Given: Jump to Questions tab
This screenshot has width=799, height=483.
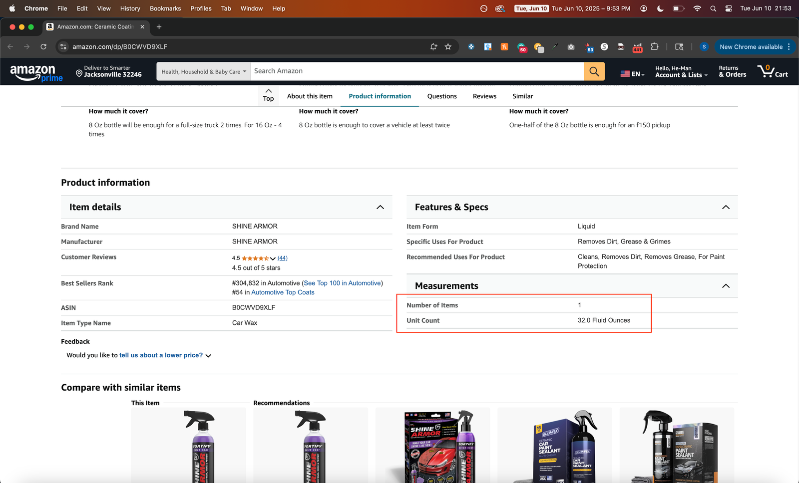Looking at the screenshot, I should 442,96.
